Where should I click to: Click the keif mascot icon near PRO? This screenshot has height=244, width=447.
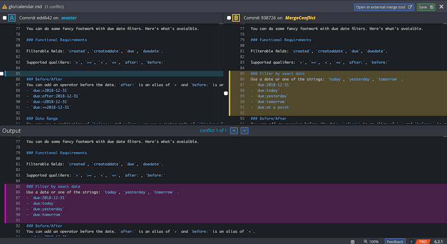coord(411,242)
